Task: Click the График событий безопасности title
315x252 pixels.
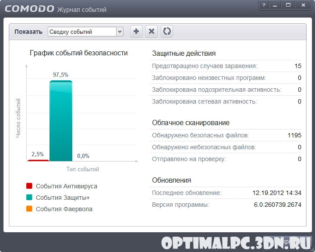Action: (x=79, y=53)
